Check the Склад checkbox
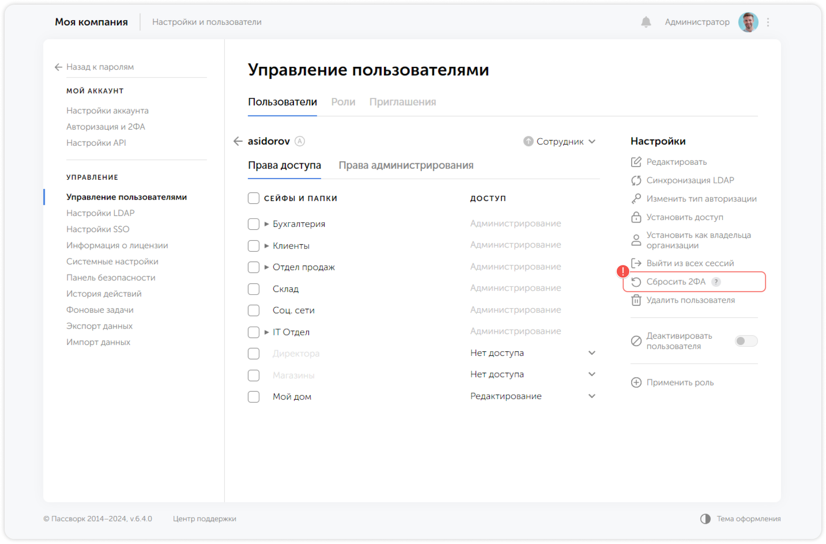The height and width of the screenshot is (544, 826). [x=254, y=289]
